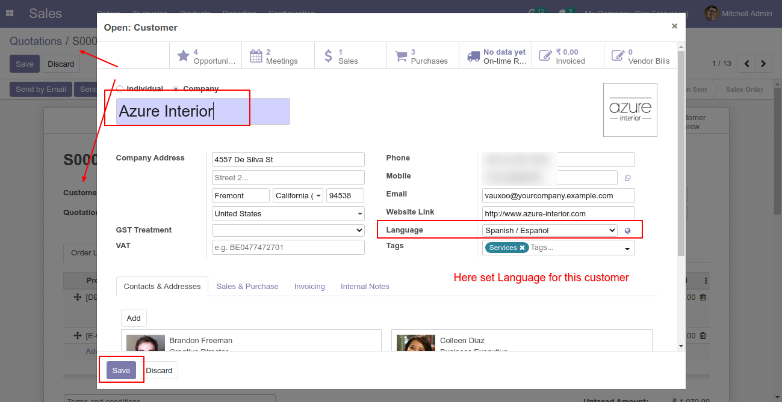This screenshot has height=402, width=782.
Task: Open Brandon Freeman contact card
Action: pyautogui.click(x=251, y=341)
